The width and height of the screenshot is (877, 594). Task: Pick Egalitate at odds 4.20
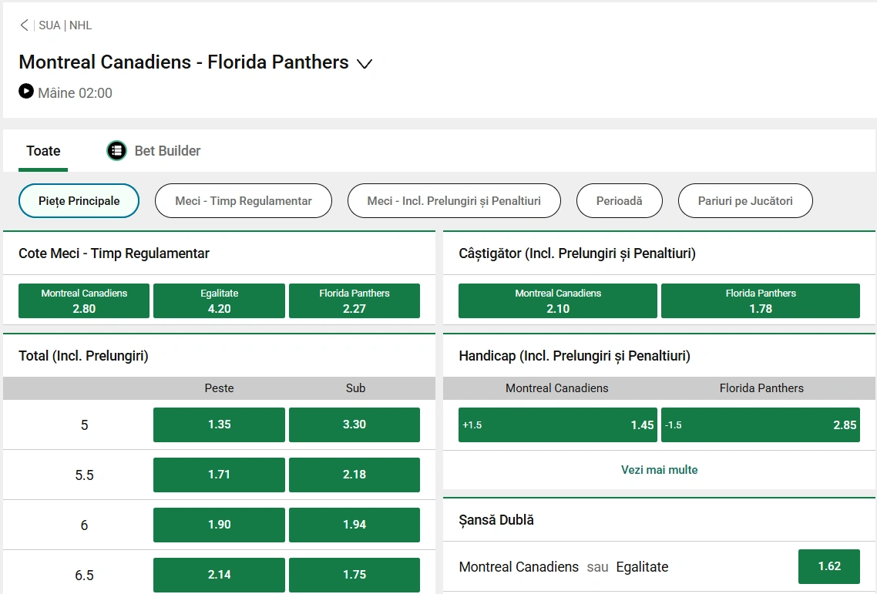[x=219, y=300]
